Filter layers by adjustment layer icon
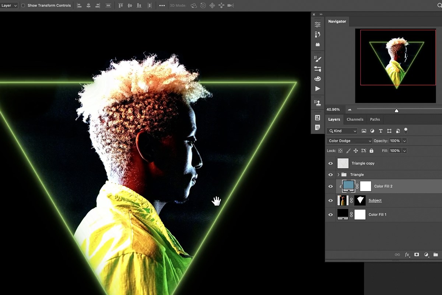The height and width of the screenshot is (295, 442). pos(372,131)
